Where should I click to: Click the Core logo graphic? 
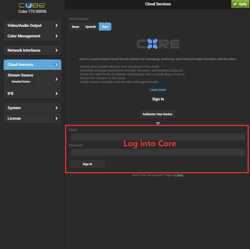point(158,44)
